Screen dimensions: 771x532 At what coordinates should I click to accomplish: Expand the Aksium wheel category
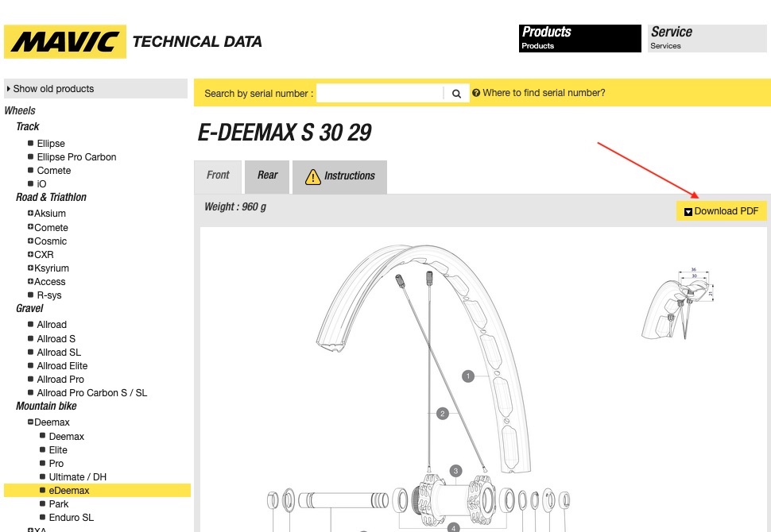pos(30,214)
